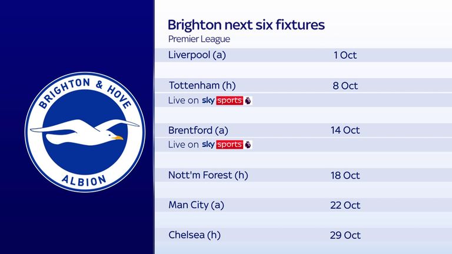Viewport: 452px width, 254px height.
Task: Click the seagull in the club badge
Action: [x=85, y=132]
